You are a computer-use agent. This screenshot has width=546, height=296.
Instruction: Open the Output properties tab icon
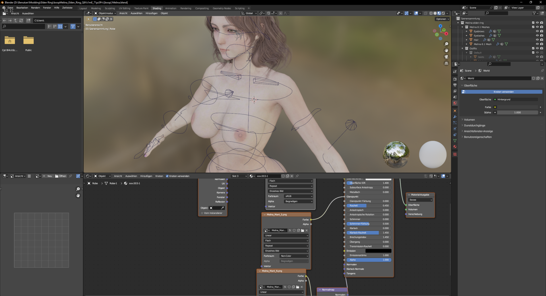(x=455, y=85)
